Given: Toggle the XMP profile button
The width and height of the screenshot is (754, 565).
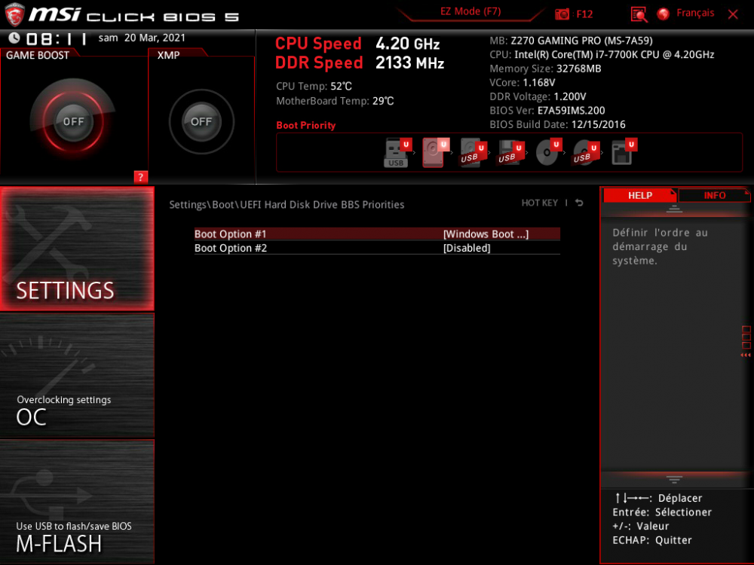Looking at the screenshot, I should (201, 121).
